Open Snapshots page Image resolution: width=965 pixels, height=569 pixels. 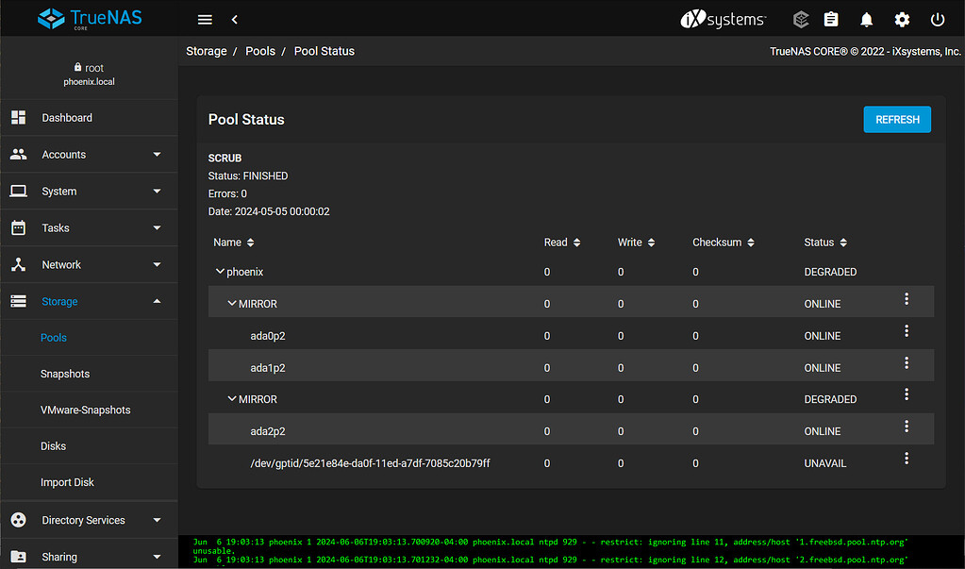coord(65,374)
